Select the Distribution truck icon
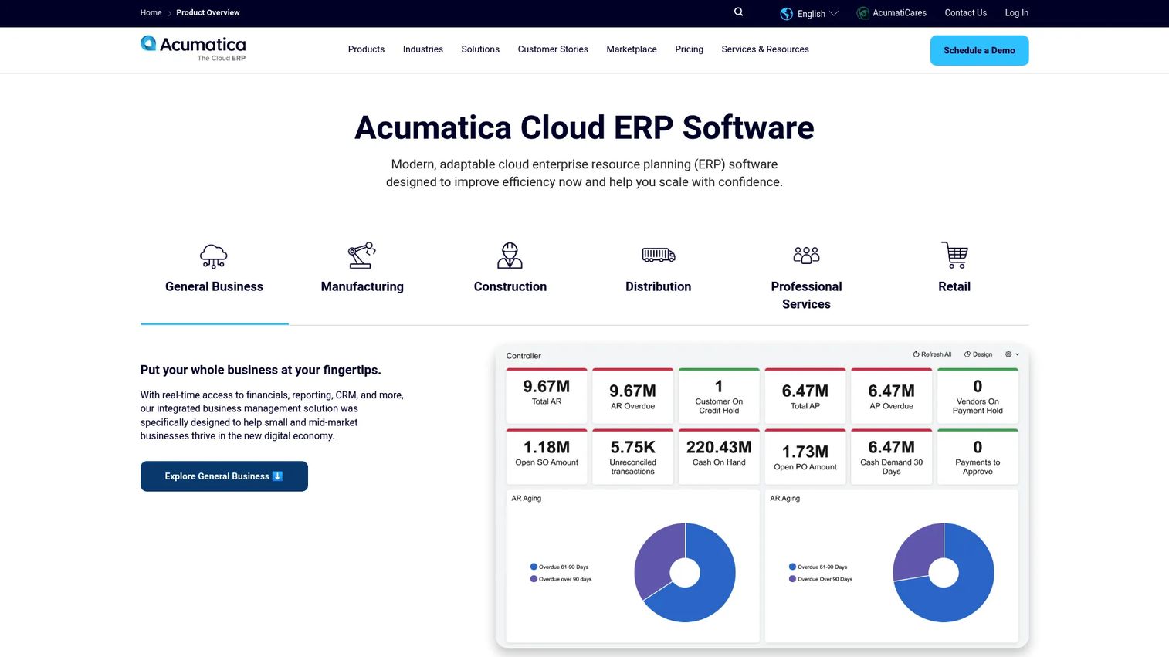The height and width of the screenshot is (657, 1169). [659, 255]
